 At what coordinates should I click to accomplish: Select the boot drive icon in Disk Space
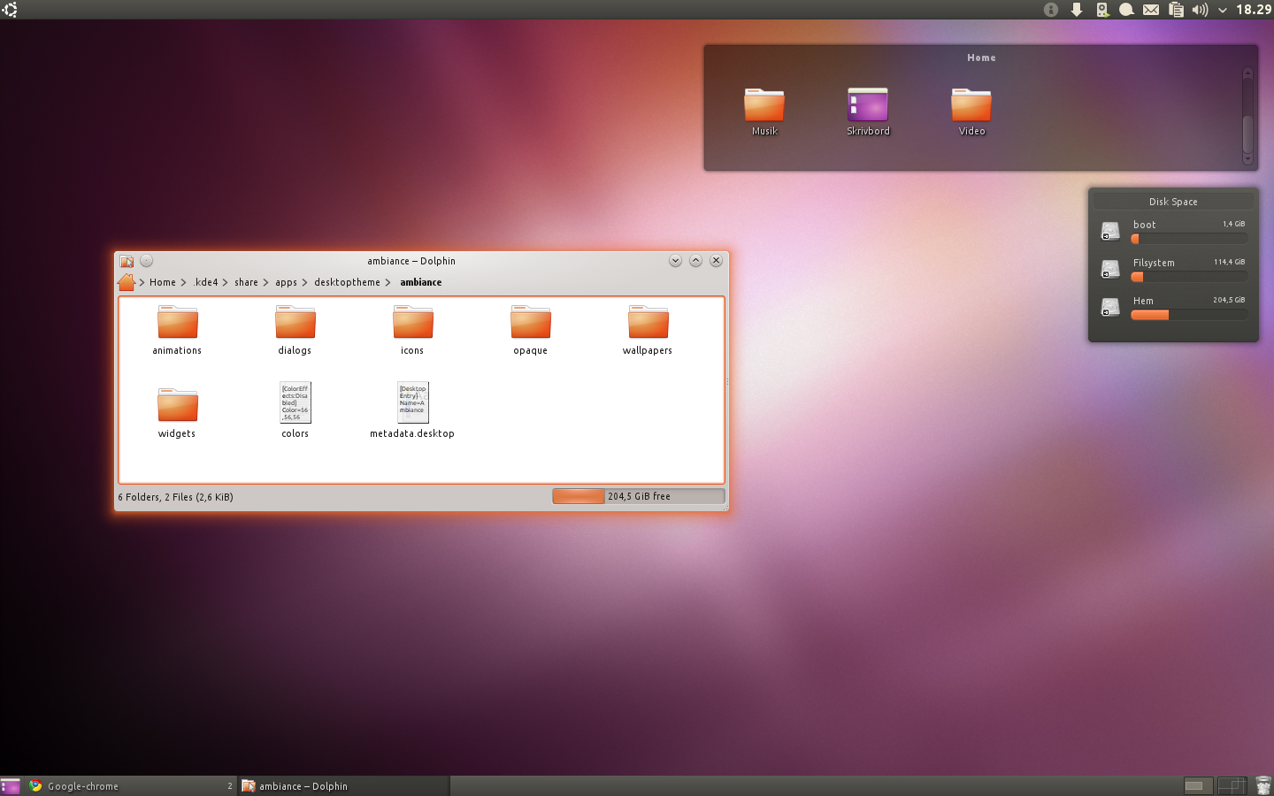coord(1110,232)
